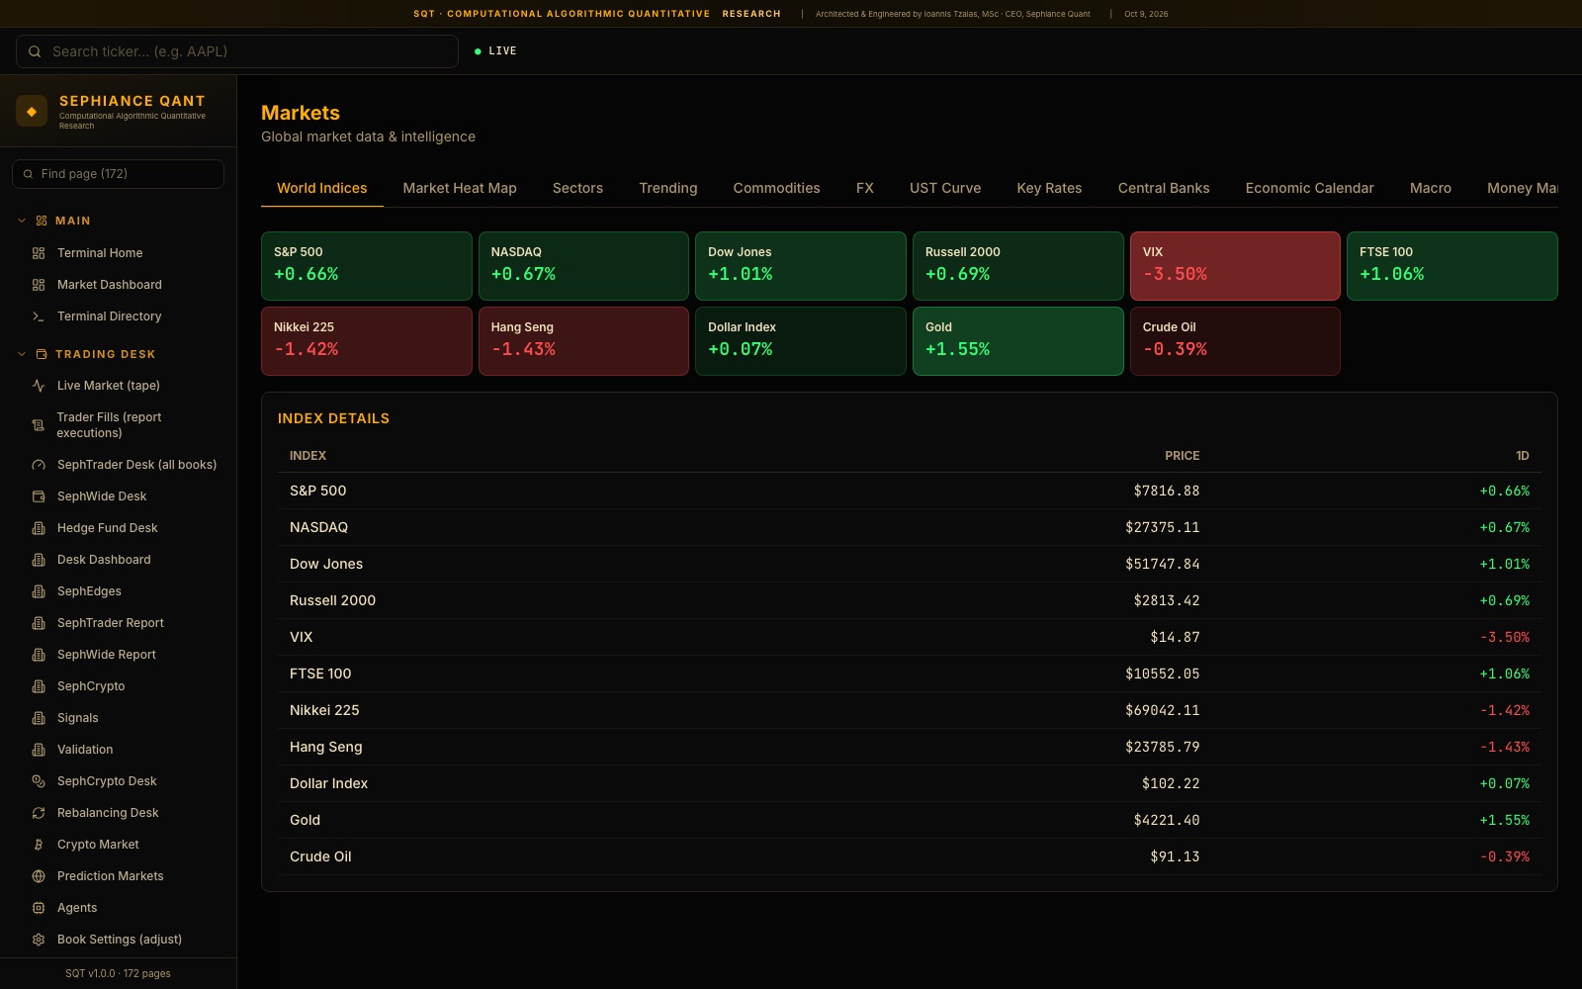This screenshot has height=989, width=1582.
Task: Click the SephCrypto Desk coins icon
Action: tap(39, 781)
